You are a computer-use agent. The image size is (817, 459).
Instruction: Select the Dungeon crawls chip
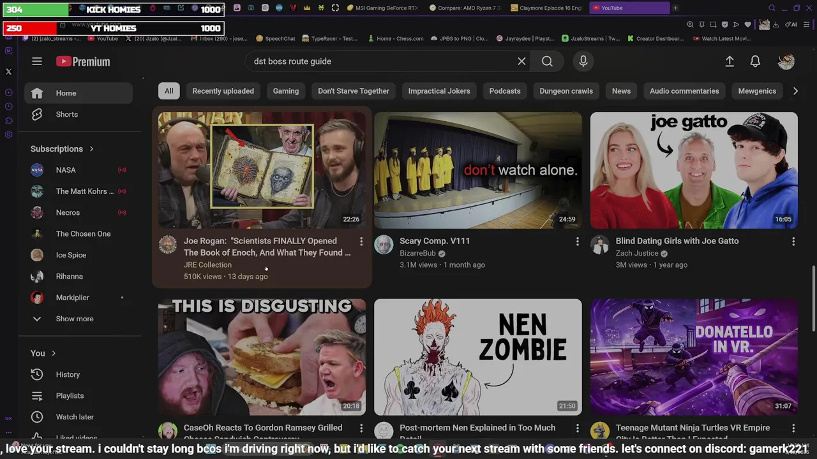[x=566, y=91]
